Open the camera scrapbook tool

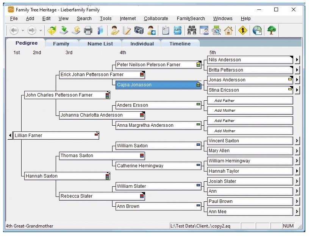[139, 31]
